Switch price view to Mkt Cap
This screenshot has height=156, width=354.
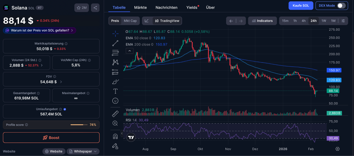[x=130, y=21]
